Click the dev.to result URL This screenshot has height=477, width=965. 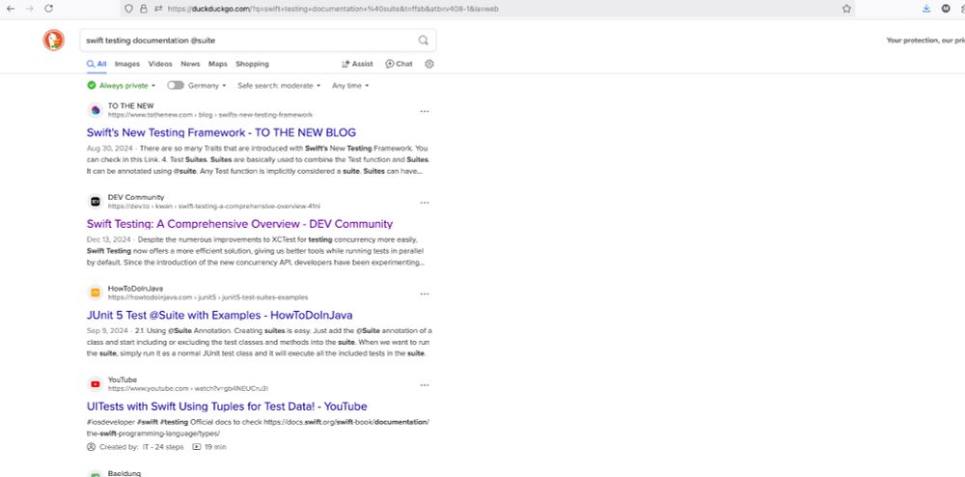(x=213, y=207)
